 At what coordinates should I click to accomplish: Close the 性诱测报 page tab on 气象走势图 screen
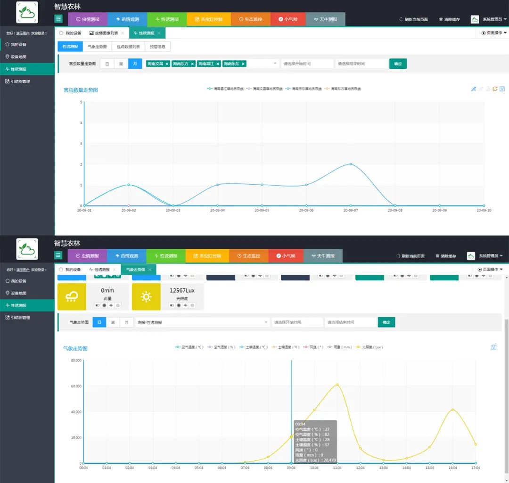[x=114, y=270]
